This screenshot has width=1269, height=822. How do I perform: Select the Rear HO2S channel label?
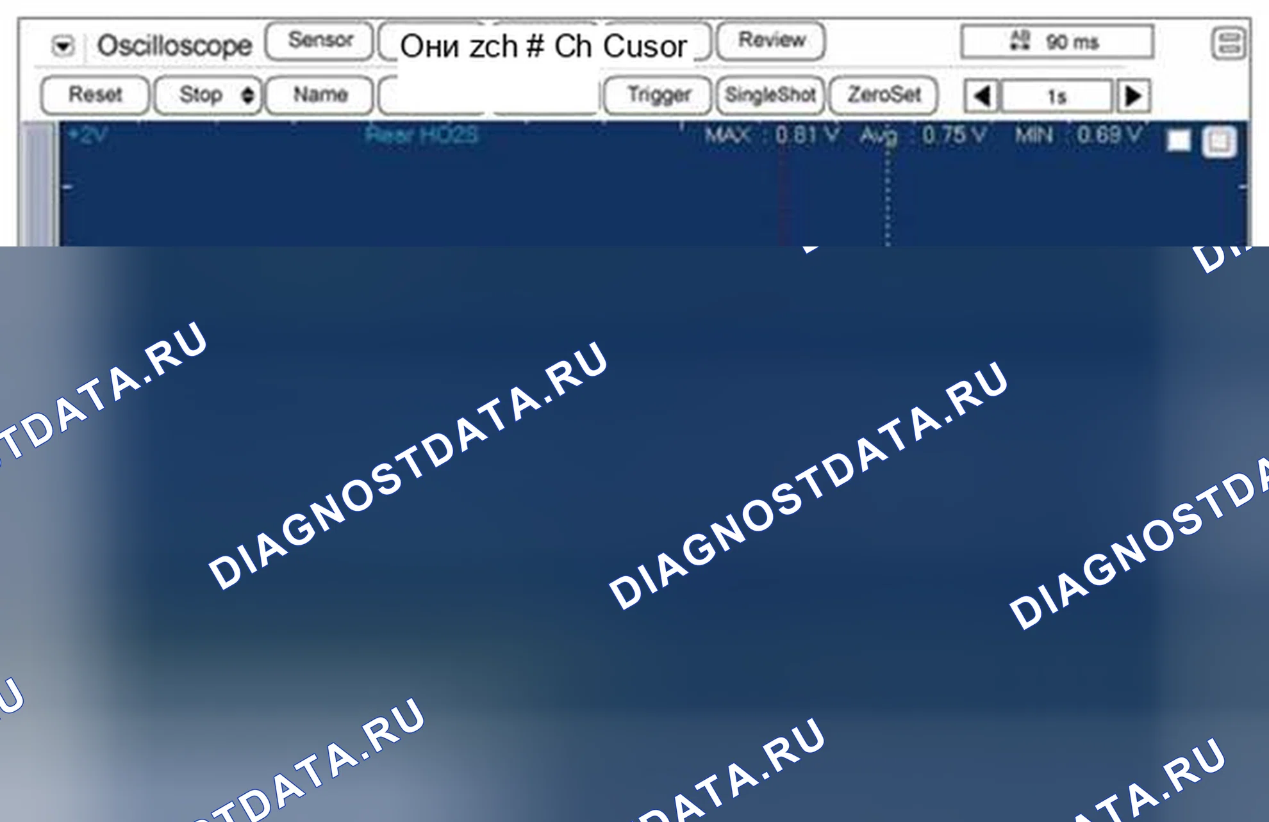pyautogui.click(x=422, y=135)
